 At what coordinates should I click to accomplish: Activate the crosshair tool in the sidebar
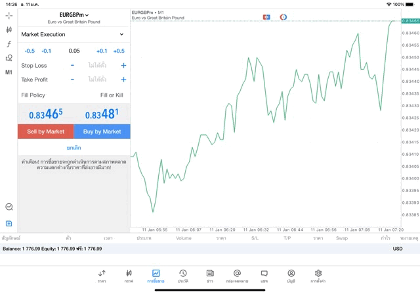click(x=9, y=15)
